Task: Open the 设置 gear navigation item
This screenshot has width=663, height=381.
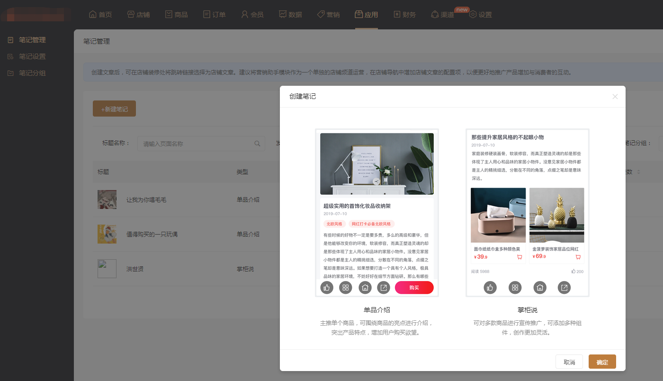Action: [x=480, y=15]
